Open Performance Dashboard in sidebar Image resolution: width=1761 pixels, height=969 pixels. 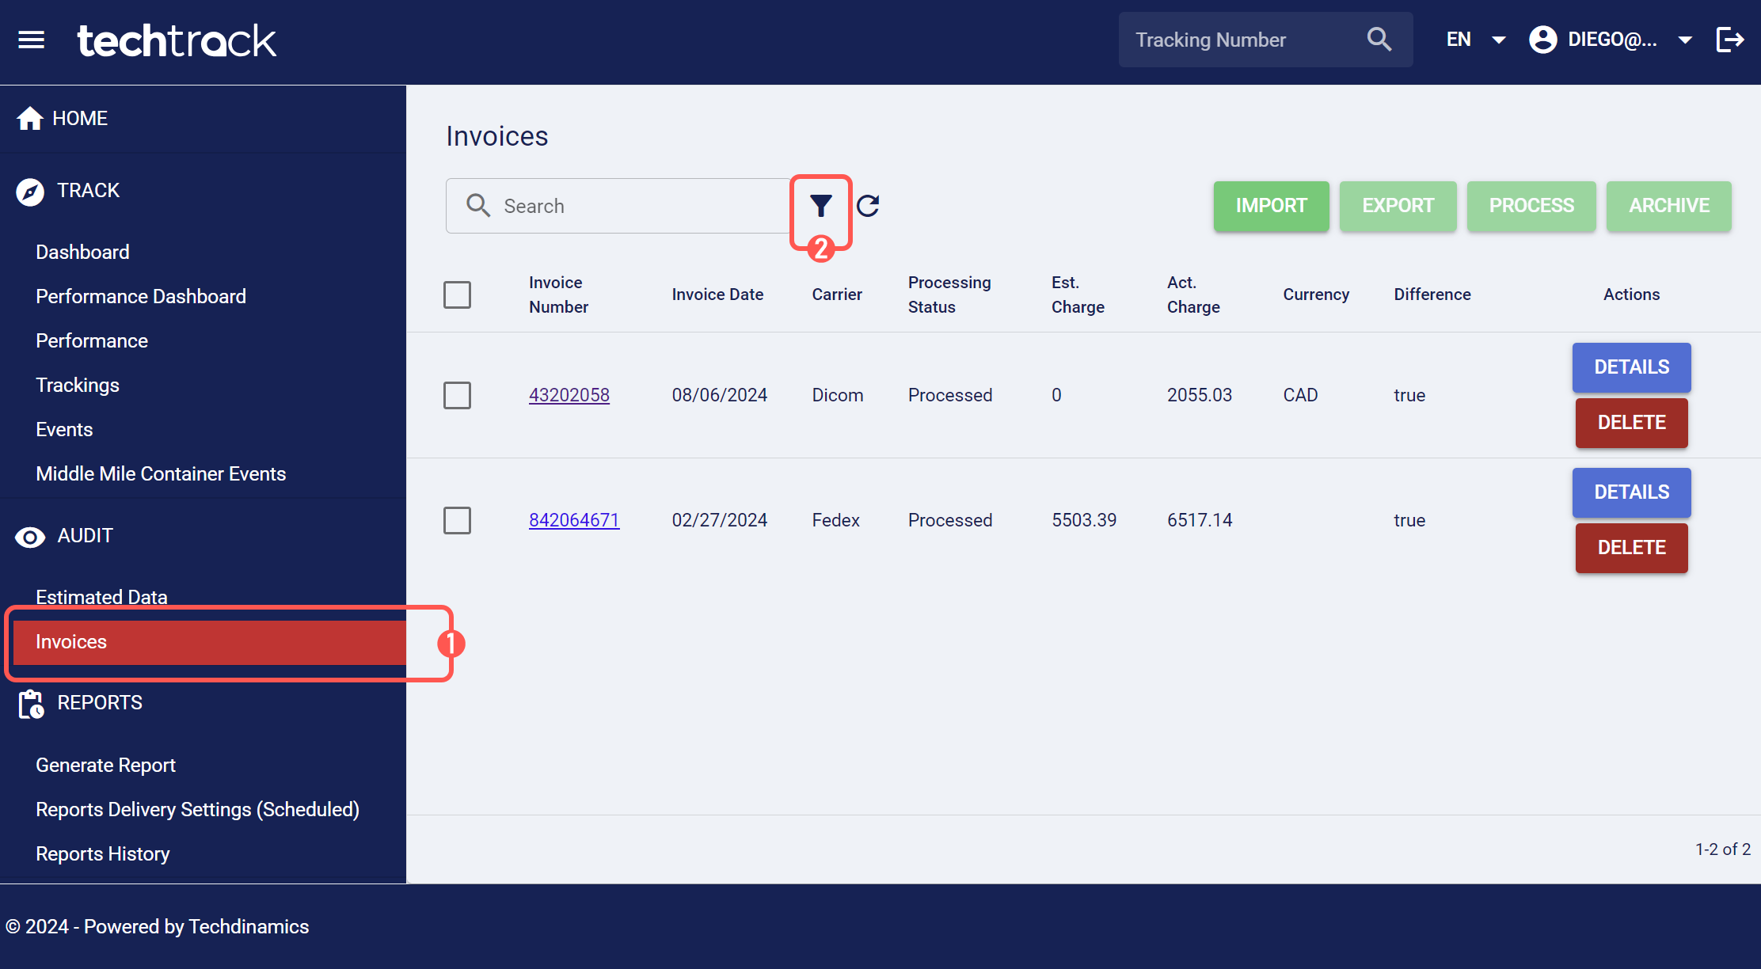coord(141,296)
